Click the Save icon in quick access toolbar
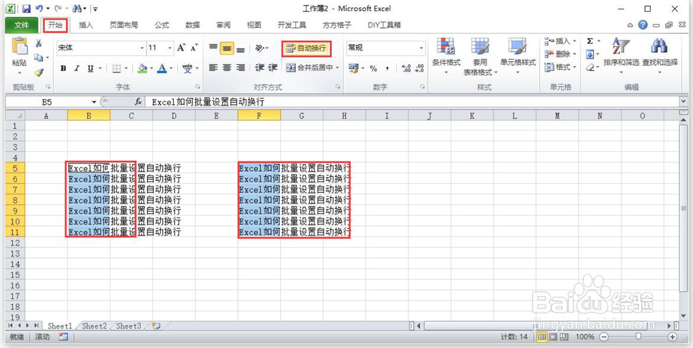The image size is (693, 348). pos(26,9)
